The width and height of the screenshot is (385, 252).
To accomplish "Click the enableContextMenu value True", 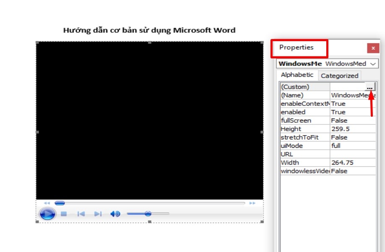I will (338, 103).
